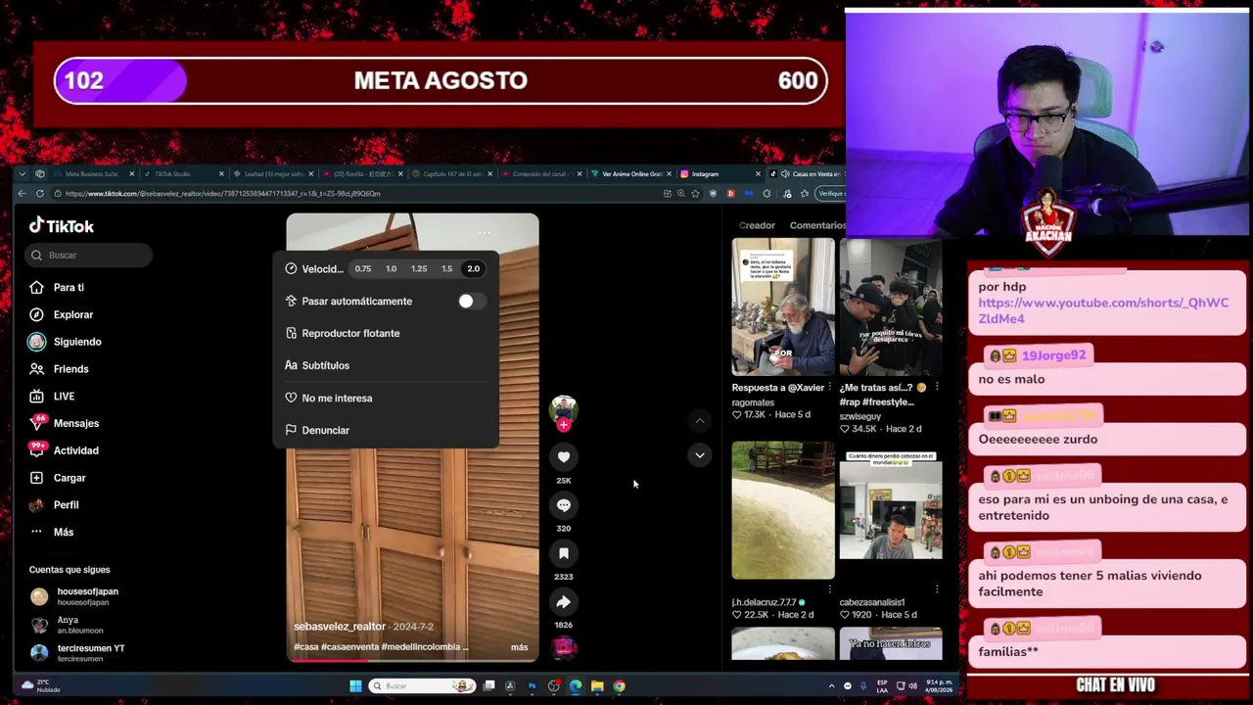Set playback speed to 0.75
Image resolution: width=1253 pixels, height=705 pixels.
[363, 269]
